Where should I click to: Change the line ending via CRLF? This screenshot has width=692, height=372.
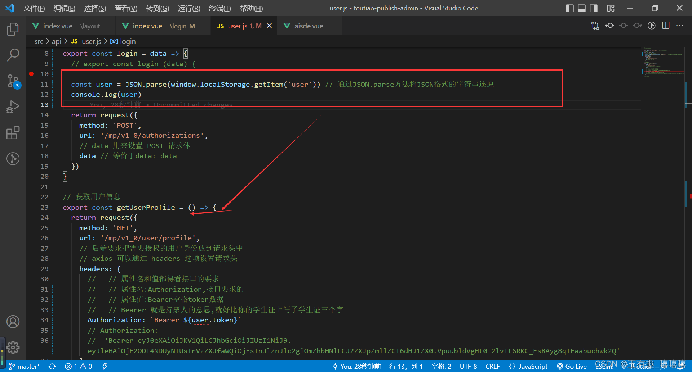point(492,366)
